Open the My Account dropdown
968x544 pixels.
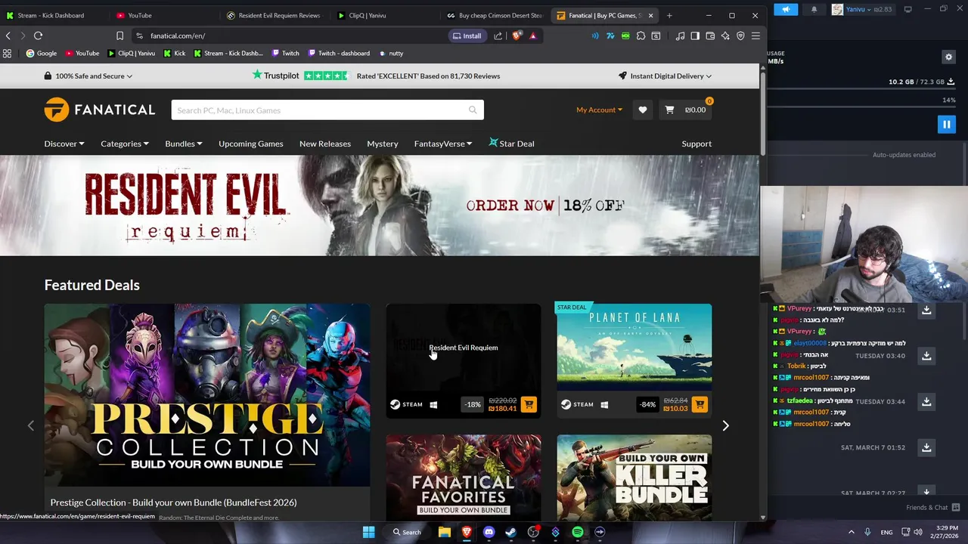point(600,110)
